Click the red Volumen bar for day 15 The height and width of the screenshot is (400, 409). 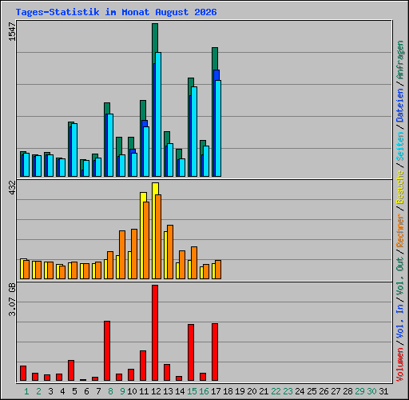(191, 352)
